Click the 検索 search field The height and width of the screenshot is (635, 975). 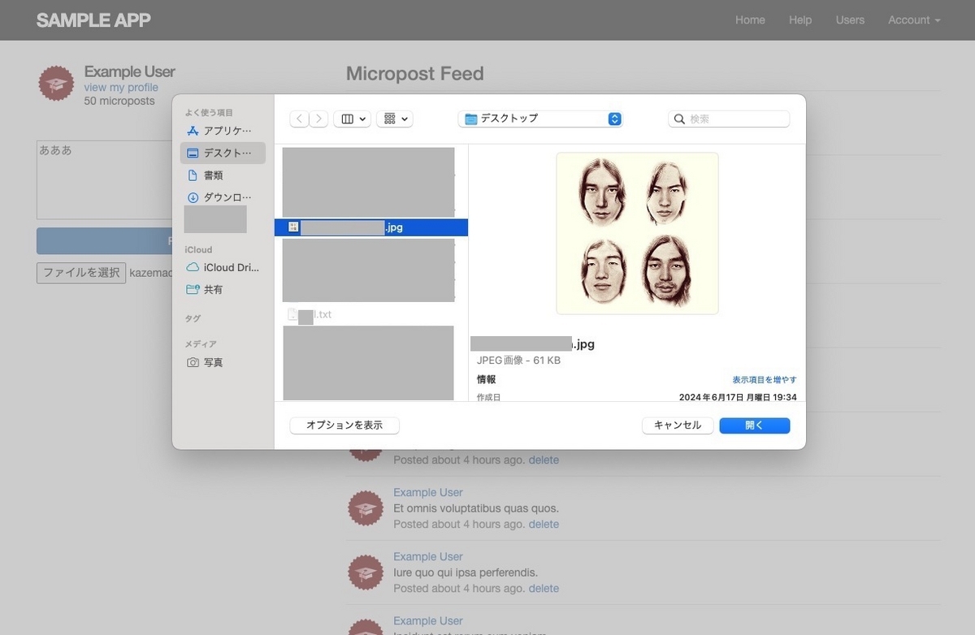pyautogui.click(x=729, y=119)
